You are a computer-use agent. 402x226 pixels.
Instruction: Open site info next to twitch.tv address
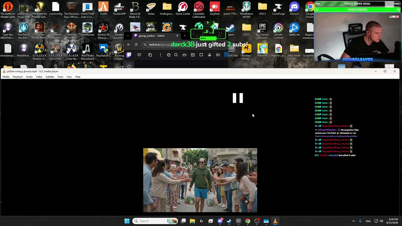click(145, 45)
